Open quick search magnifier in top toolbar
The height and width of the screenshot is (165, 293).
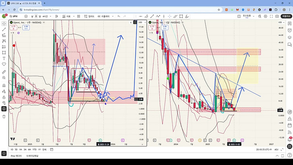(260, 16)
